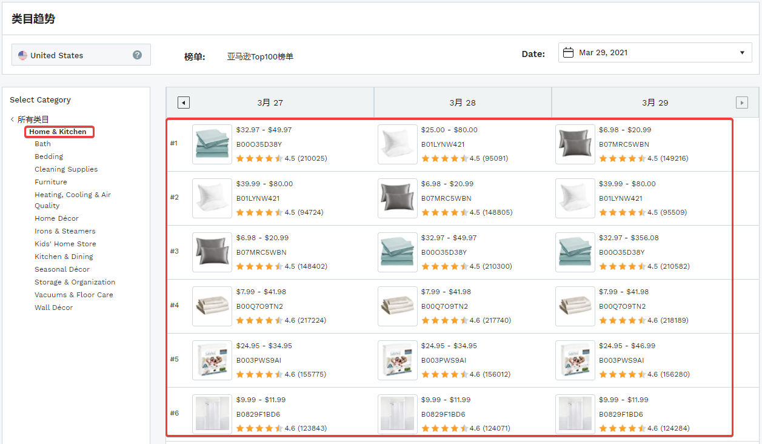Click the 3月 28 column header
762x444 pixels.
pos(463,103)
